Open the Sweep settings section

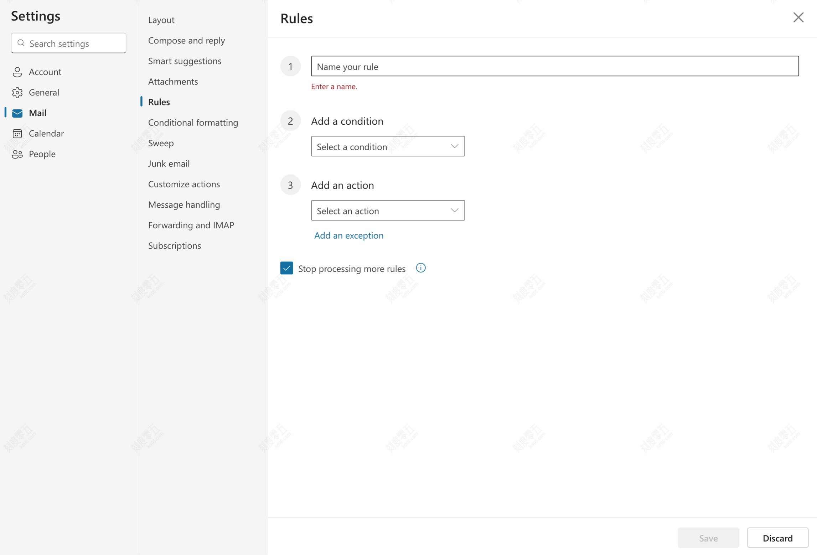tap(161, 143)
